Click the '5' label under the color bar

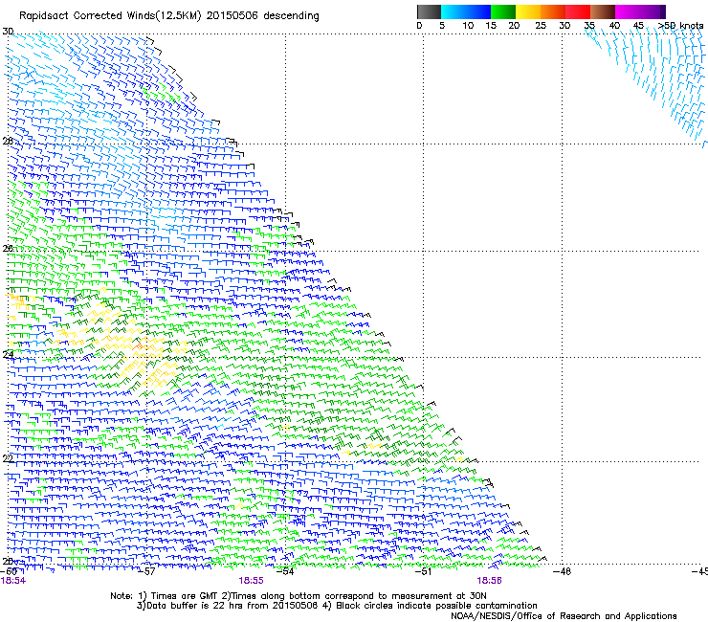click(442, 25)
